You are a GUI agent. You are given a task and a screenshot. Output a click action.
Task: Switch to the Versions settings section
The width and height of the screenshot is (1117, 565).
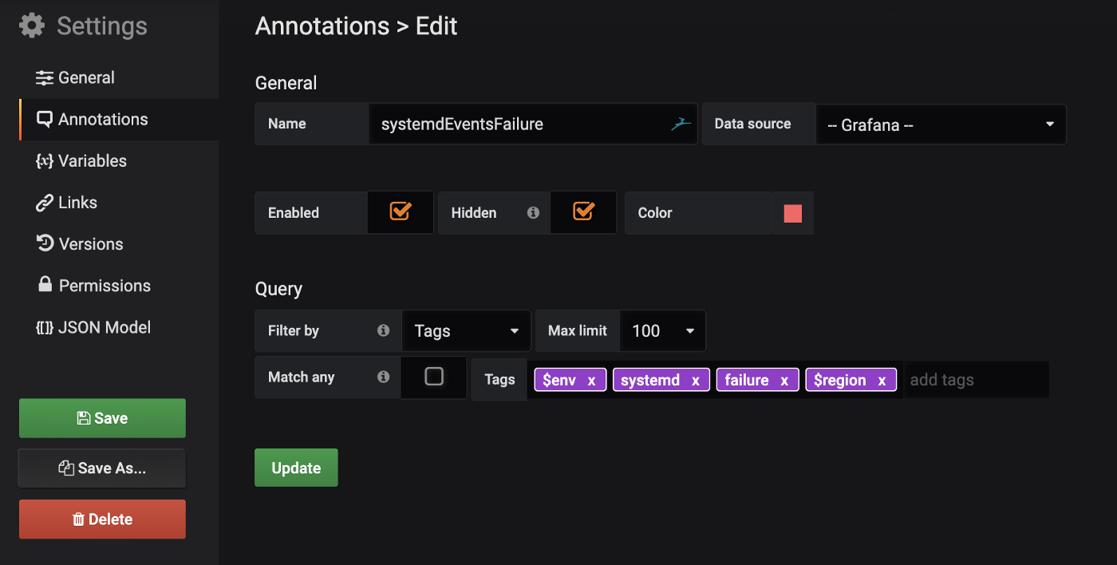pyautogui.click(x=90, y=243)
